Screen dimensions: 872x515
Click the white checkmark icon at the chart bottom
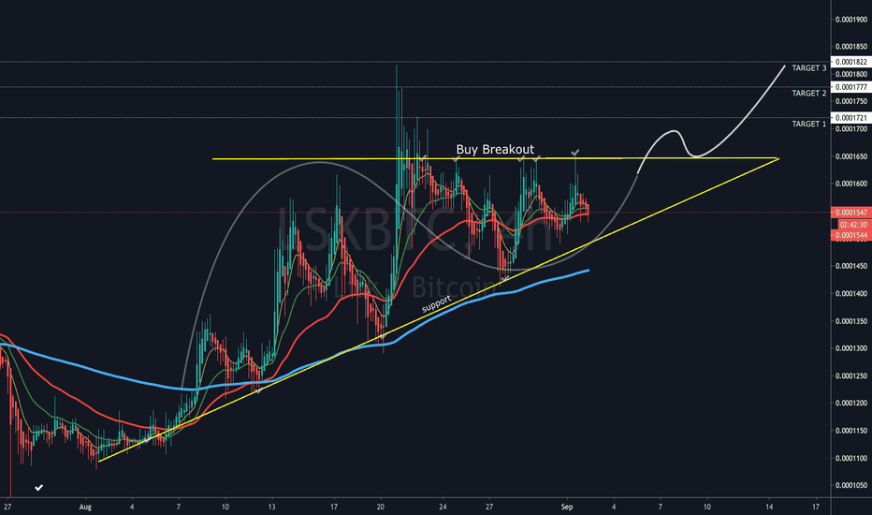coord(39,488)
